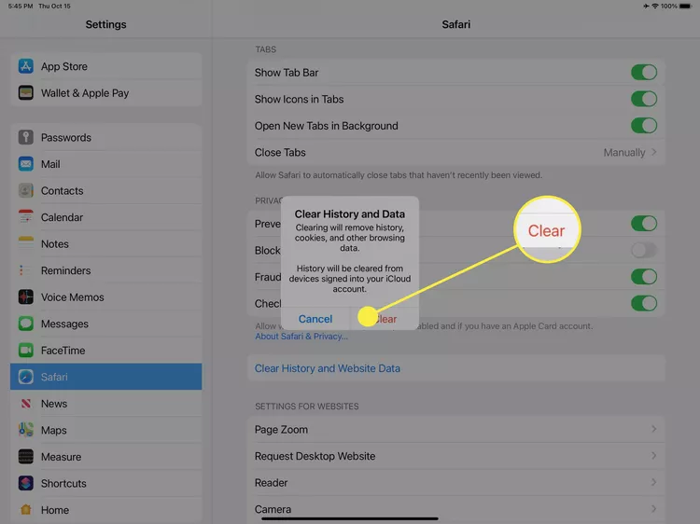Choose Calendar label in settings list
This screenshot has width=700, height=524.
pos(62,217)
